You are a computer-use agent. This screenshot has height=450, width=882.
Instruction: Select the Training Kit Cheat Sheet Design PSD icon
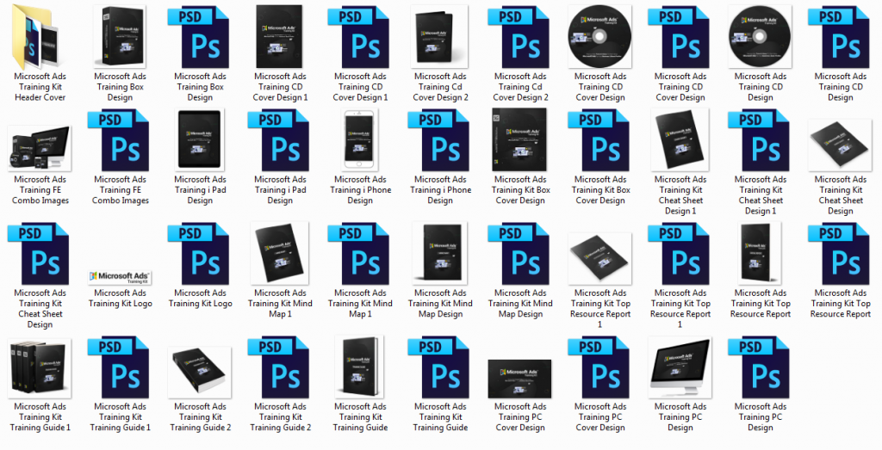38,253
